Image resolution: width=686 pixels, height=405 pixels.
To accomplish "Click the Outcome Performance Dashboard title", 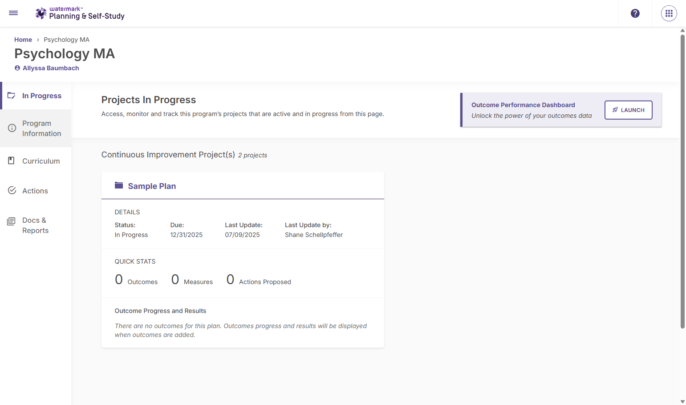I will click(523, 105).
